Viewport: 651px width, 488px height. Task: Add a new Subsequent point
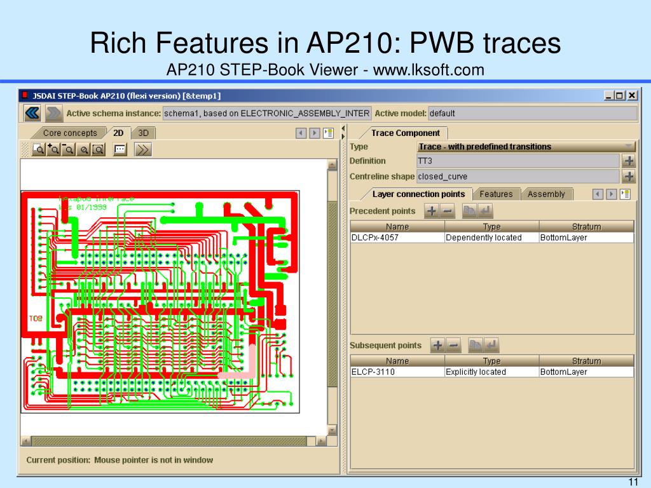437,345
